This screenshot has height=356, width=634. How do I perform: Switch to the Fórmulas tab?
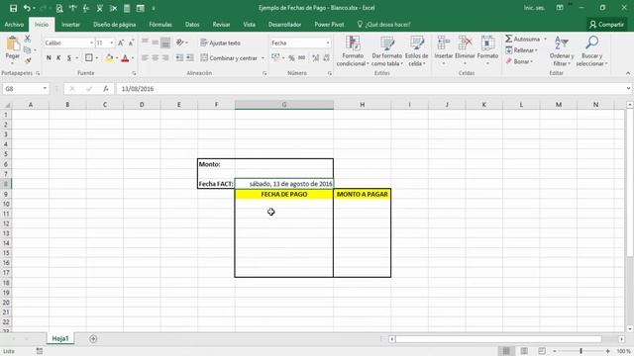[x=160, y=25]
